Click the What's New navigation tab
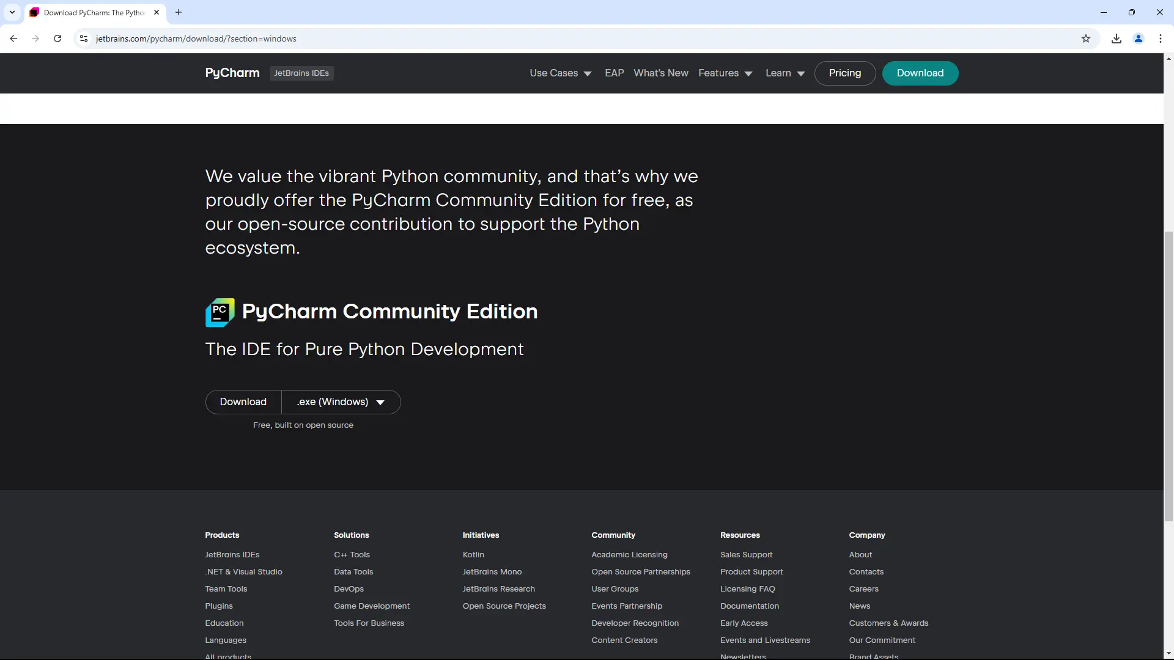This screenshot has width=1174, height=660. click(661, 73)
